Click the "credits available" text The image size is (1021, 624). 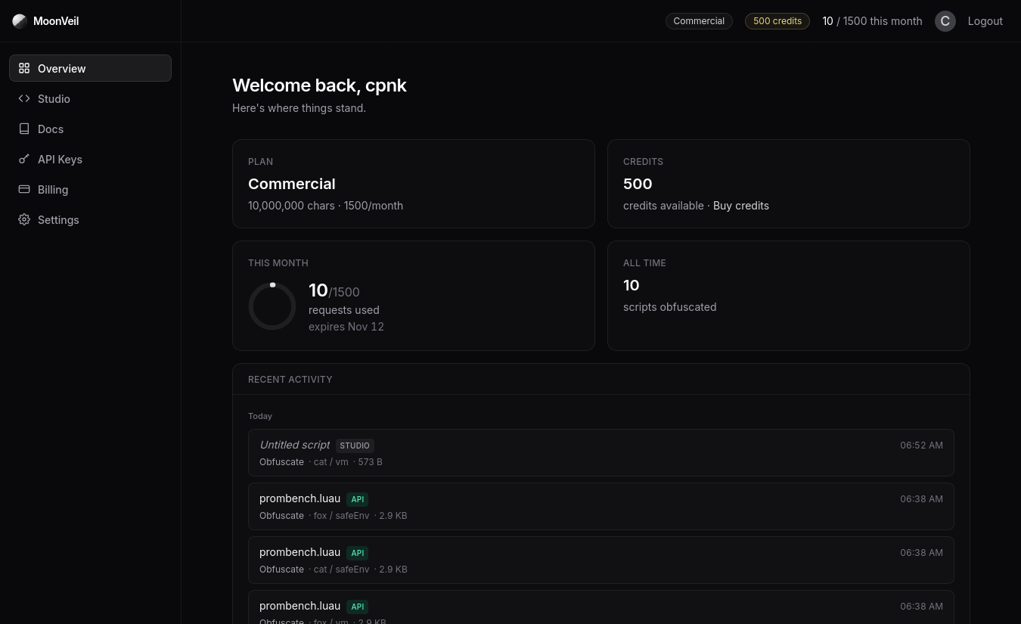click(x=663, y=206)
